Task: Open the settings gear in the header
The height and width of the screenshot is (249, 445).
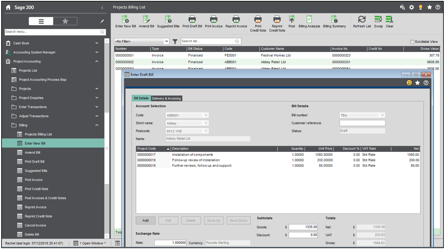Action: 412,7
